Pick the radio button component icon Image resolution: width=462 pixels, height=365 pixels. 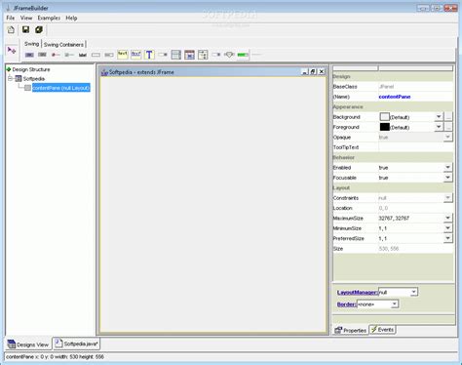click(56, 55)
